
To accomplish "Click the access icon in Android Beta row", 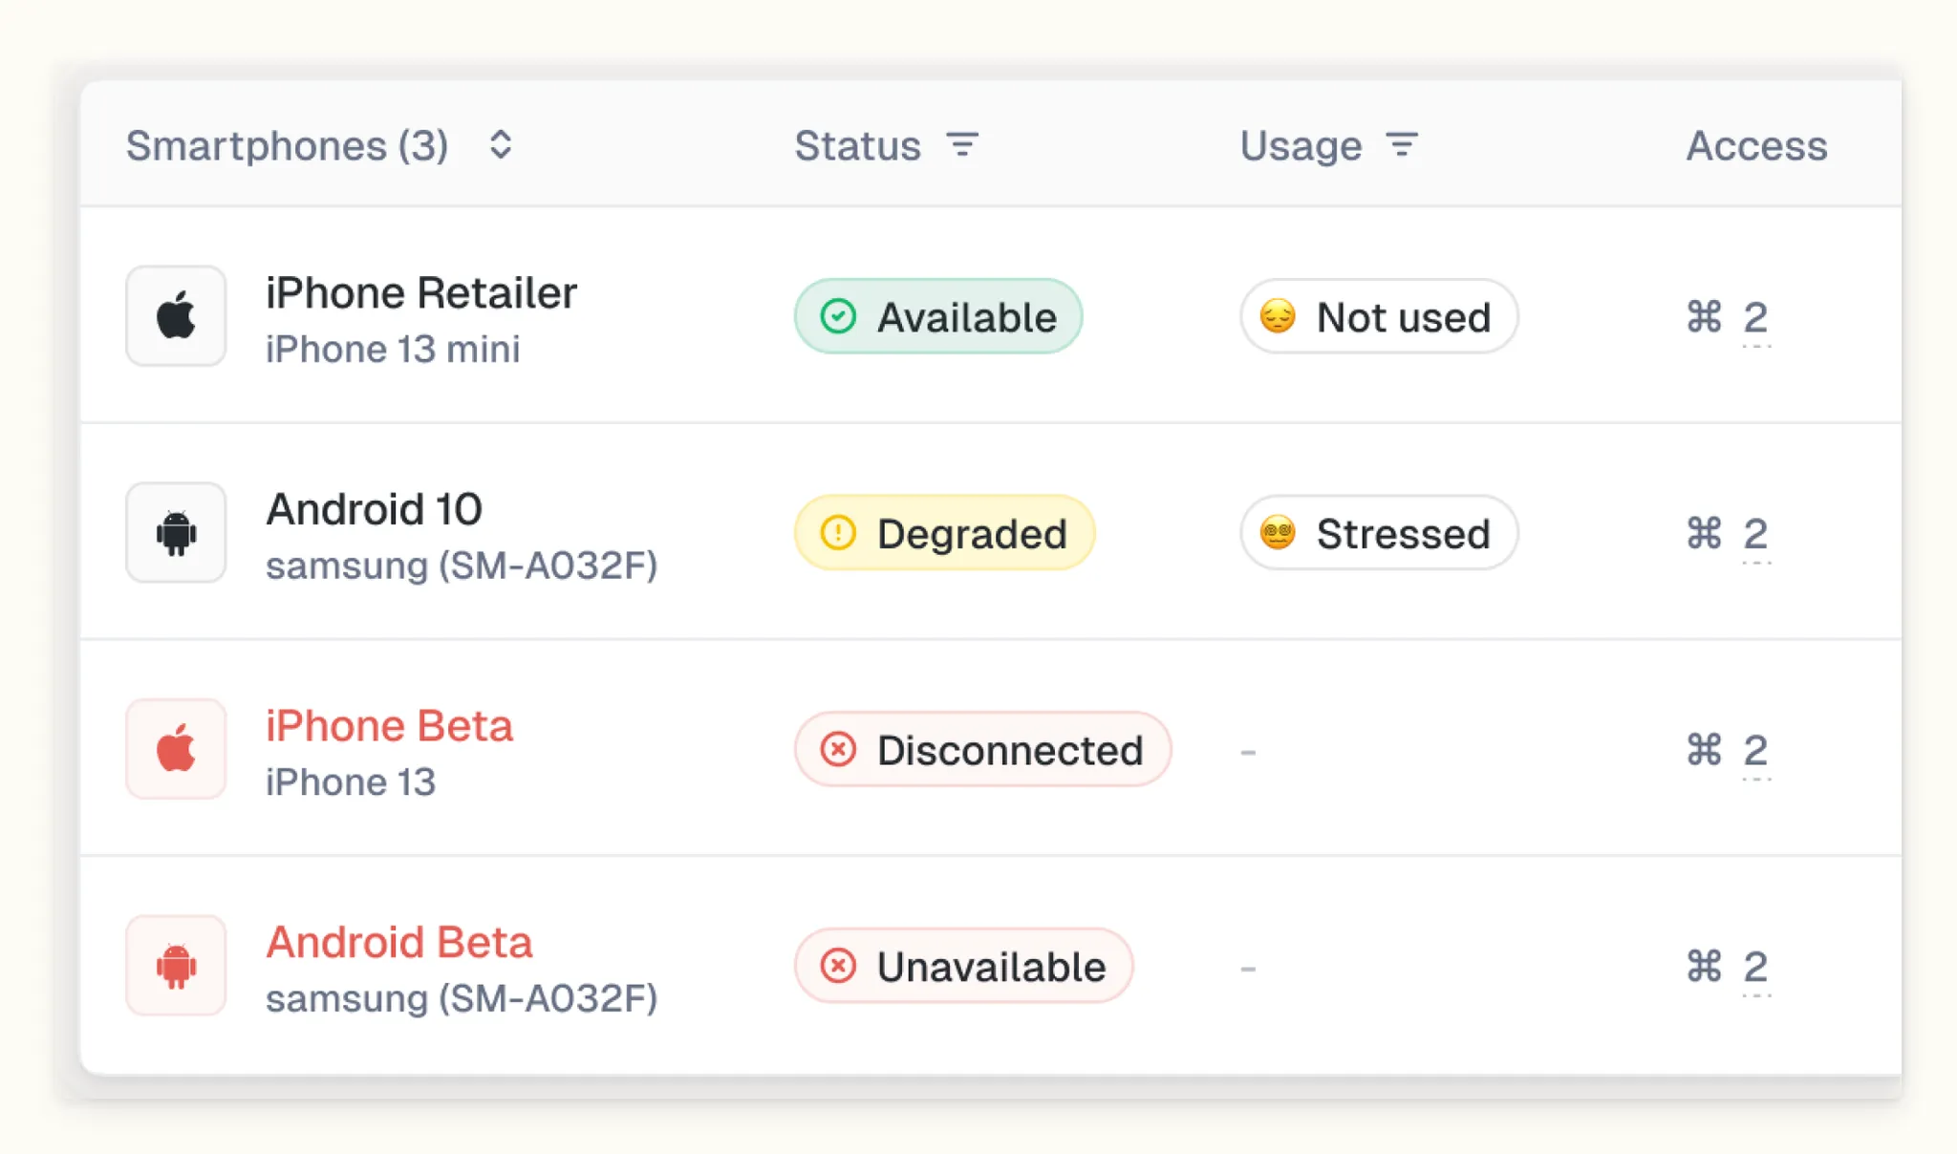I will (x=1704, y=966).
